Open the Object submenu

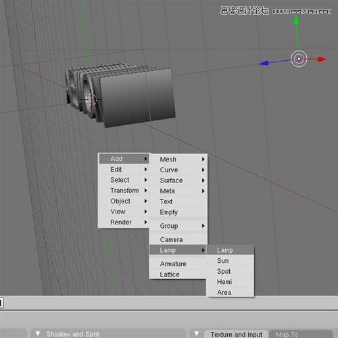coord(124,201)
